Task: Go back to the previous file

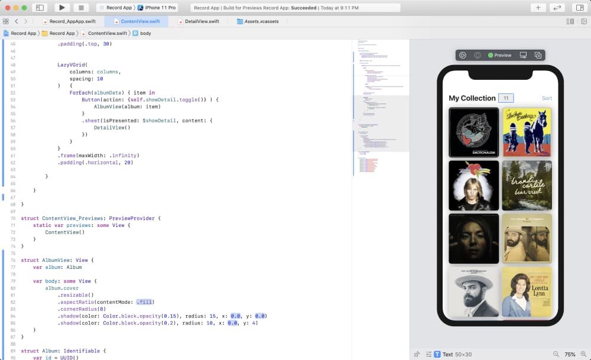Action: click(17, 21)
